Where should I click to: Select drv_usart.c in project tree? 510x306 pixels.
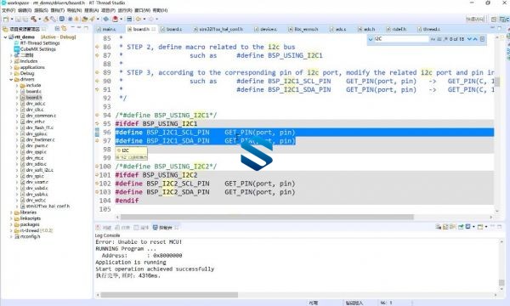pos(37,182)
